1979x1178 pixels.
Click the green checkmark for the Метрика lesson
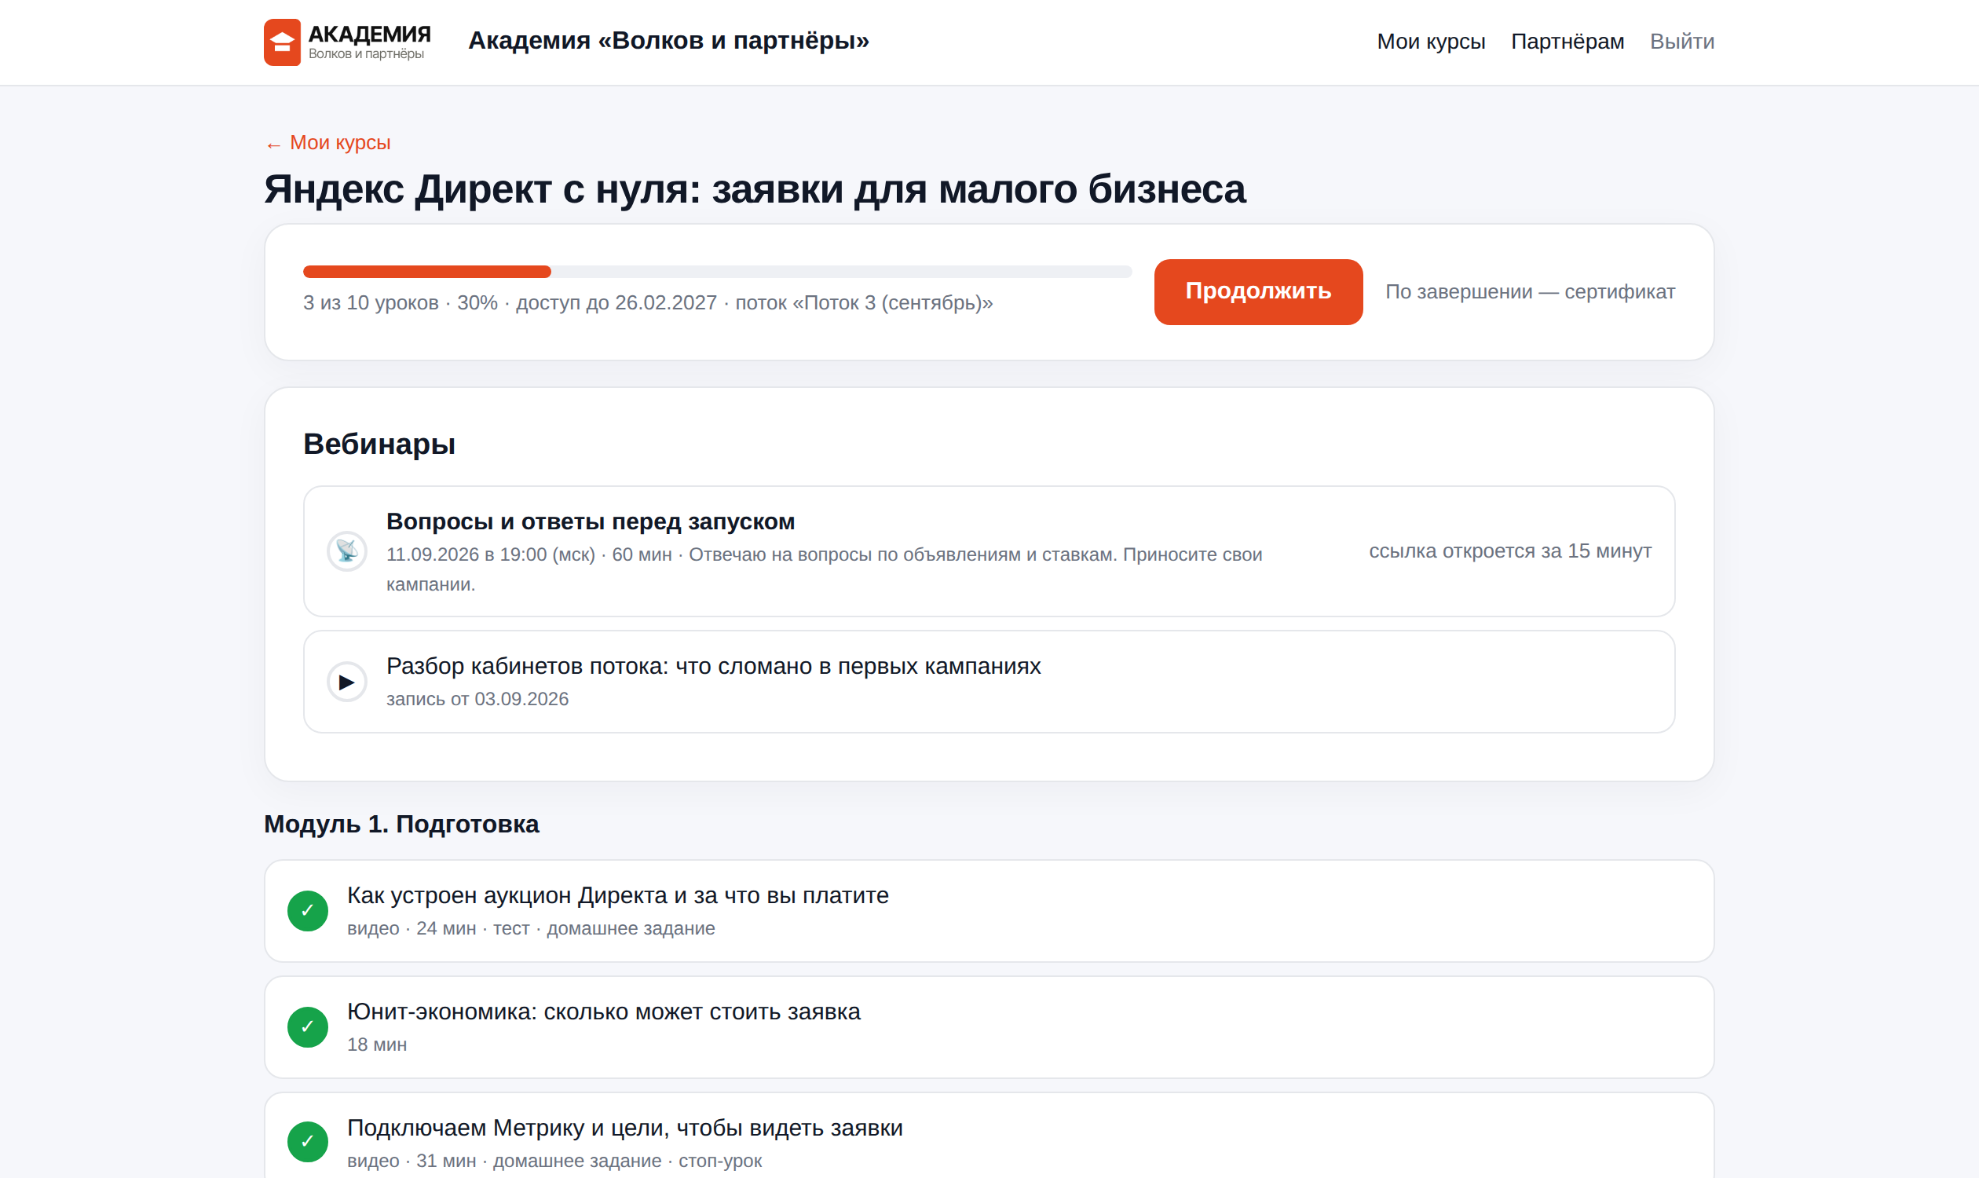coord(308,1143)
